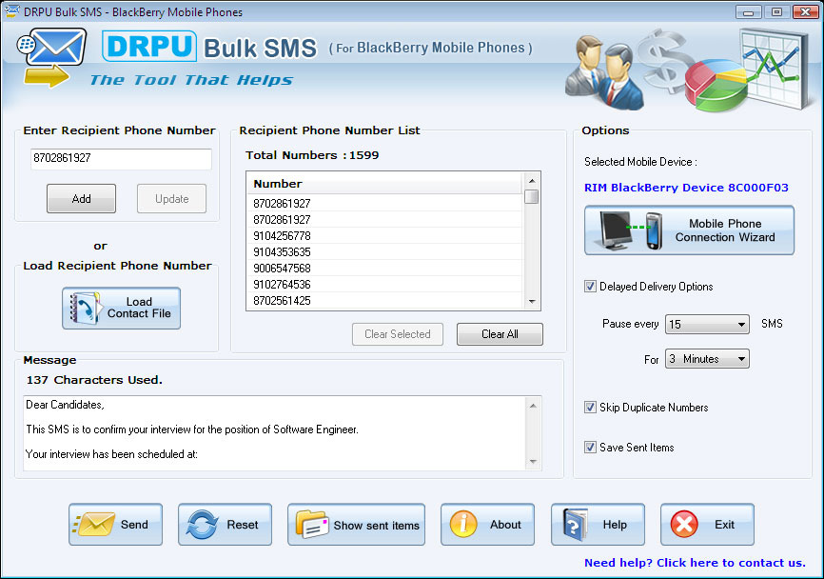The image size is (824, 579).
Task: Click Clear Selected button
Action: coord(398,334)
